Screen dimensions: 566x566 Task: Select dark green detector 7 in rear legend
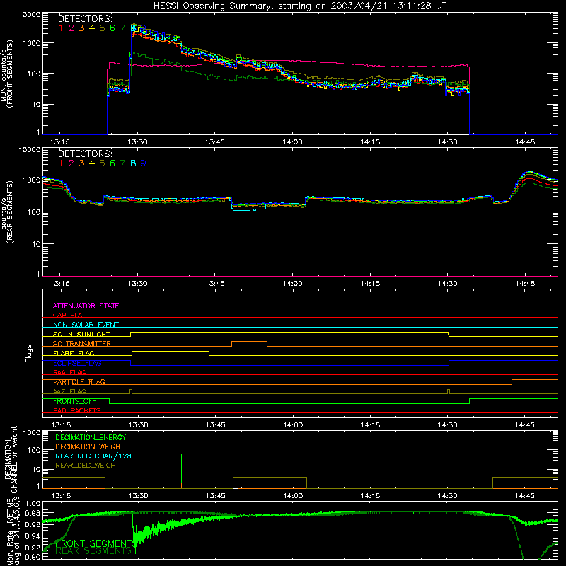coord(122,163)
